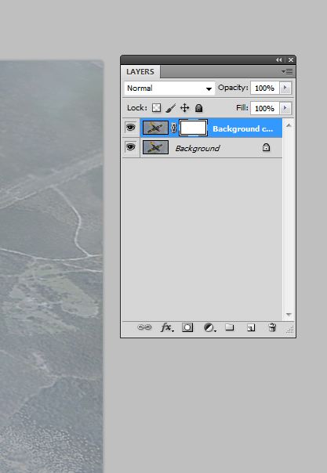327x473 pixels.
Task: Select the LAYERS tab
Action: (140, 72)
